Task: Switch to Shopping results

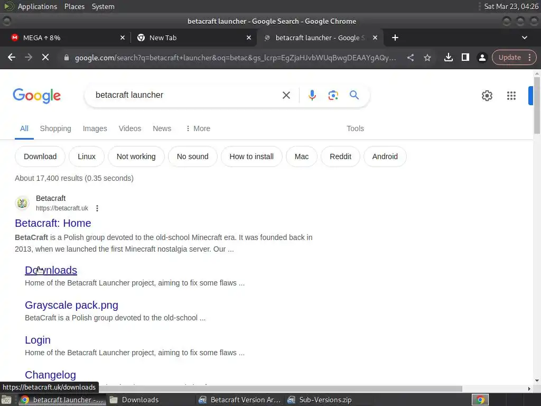Action: [x=55, y=128]
